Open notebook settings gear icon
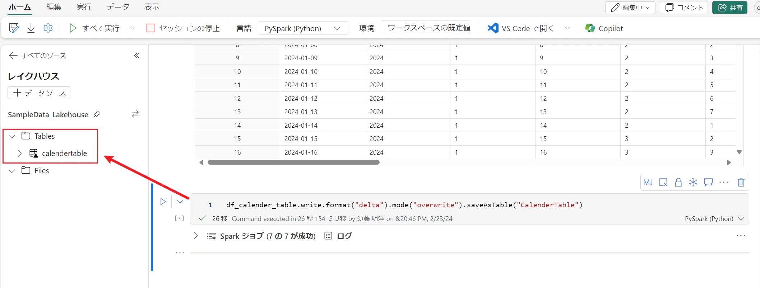 [48, 28]
